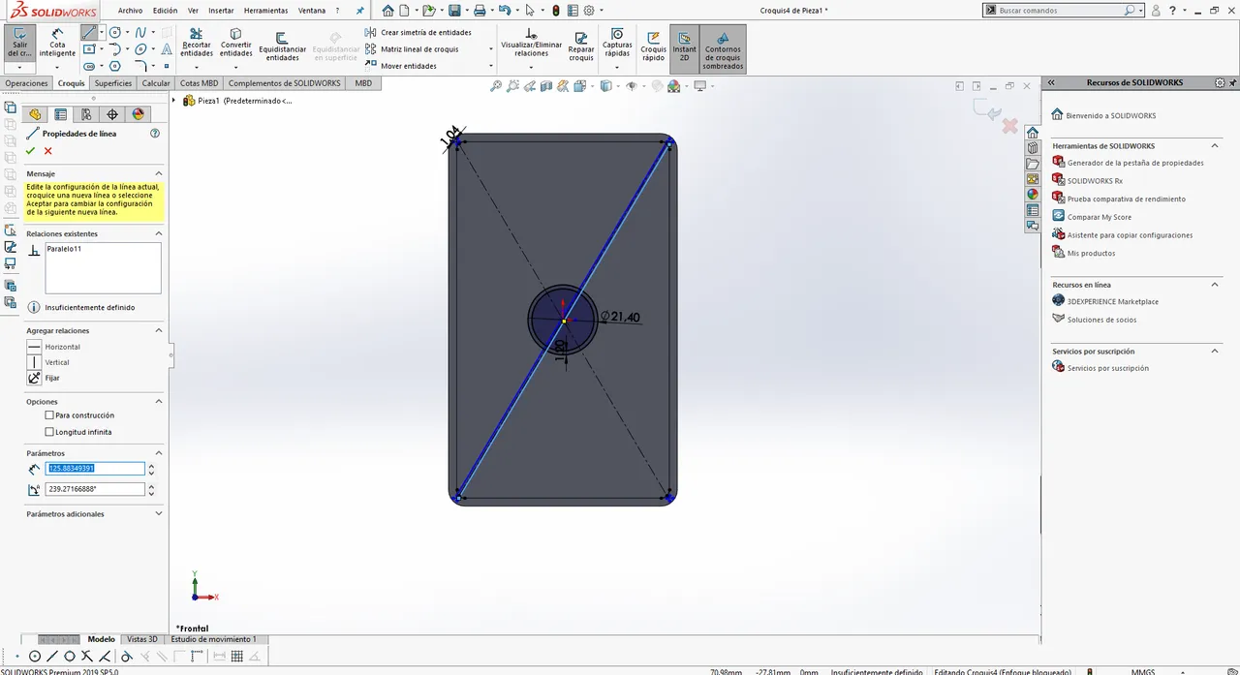
Task: Open the Herramientas menu
Action: click(x=265, y=11)
